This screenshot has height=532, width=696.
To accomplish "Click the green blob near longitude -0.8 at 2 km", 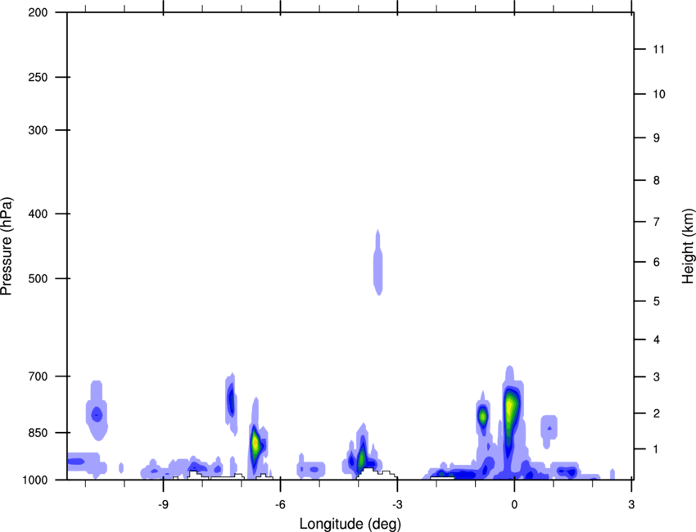I will click(482, 417).
